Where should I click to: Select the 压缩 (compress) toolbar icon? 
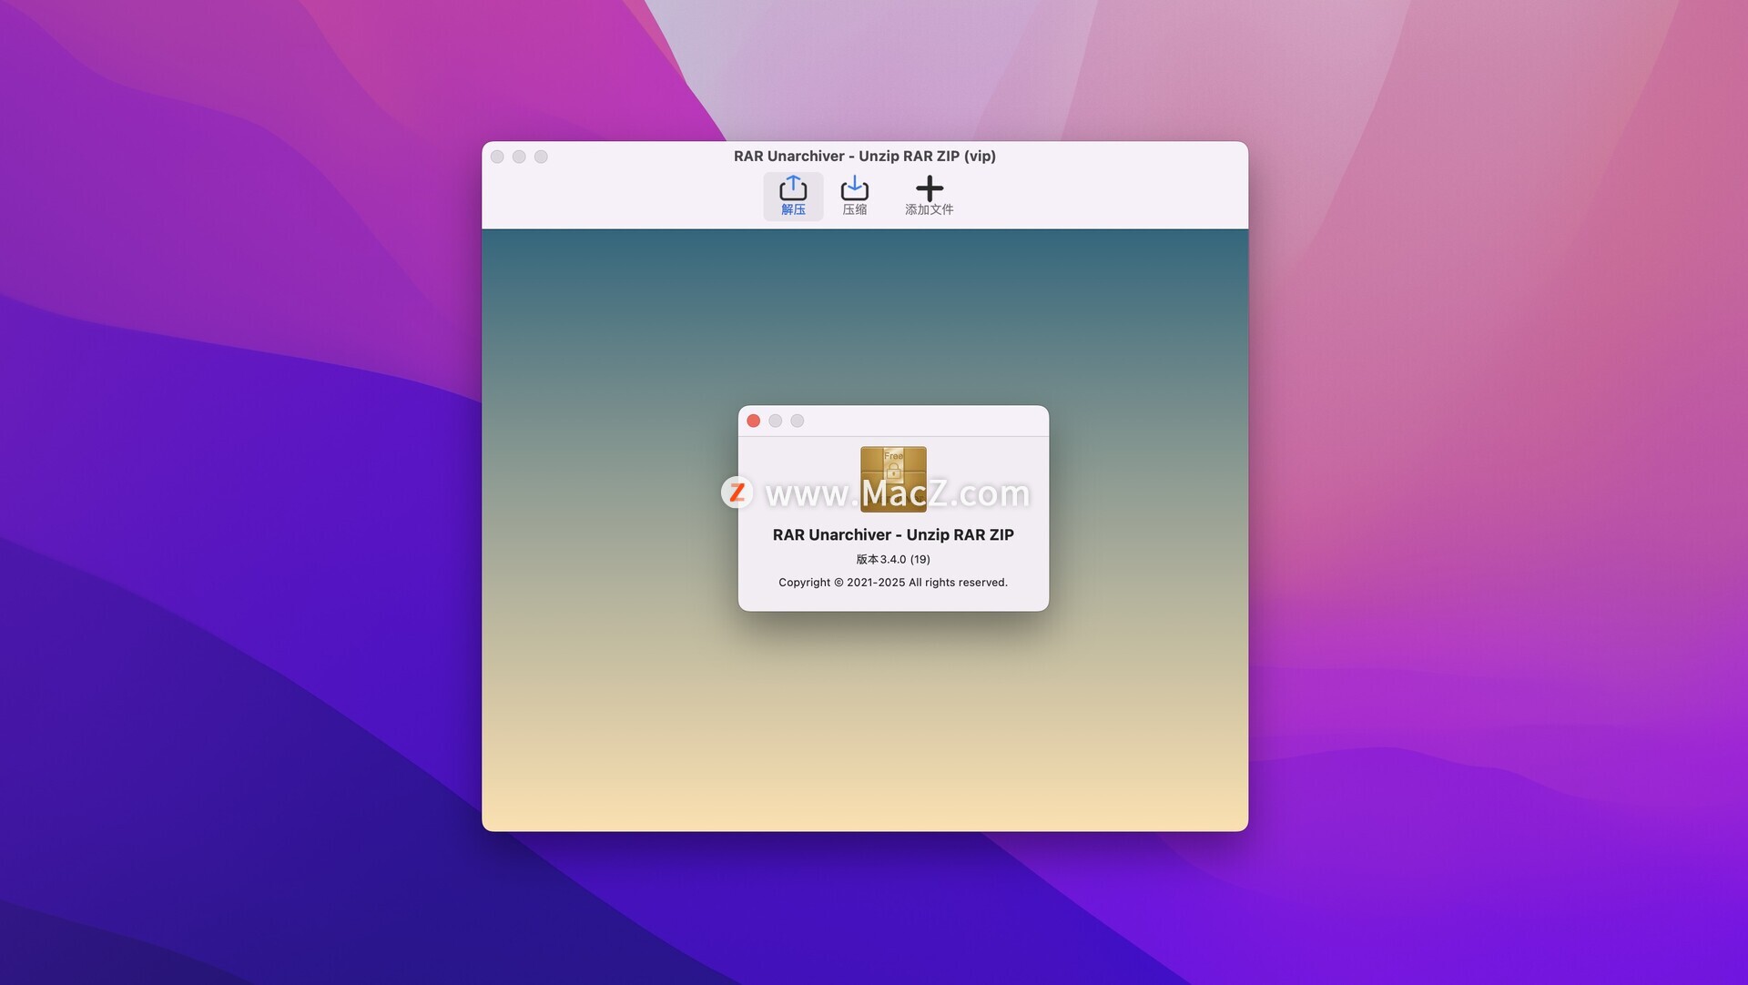[x=854, y=196]
